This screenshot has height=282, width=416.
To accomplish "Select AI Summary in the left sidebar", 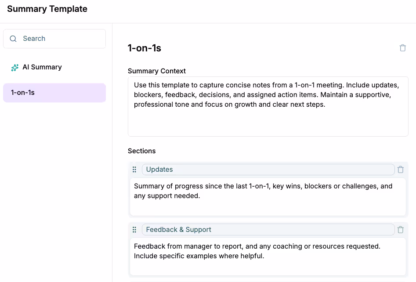I will tap(43, 67).
